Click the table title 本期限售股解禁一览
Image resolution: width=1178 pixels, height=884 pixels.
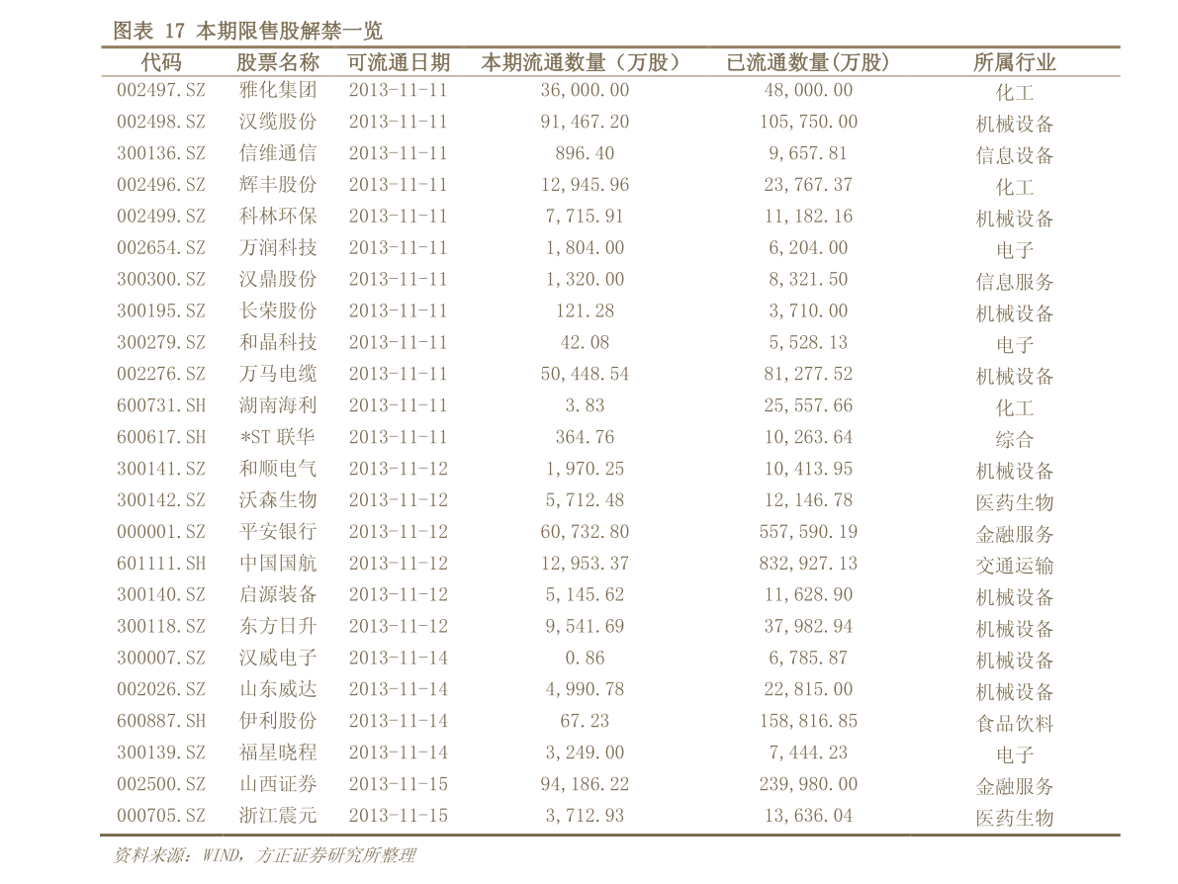coord(288,31)
